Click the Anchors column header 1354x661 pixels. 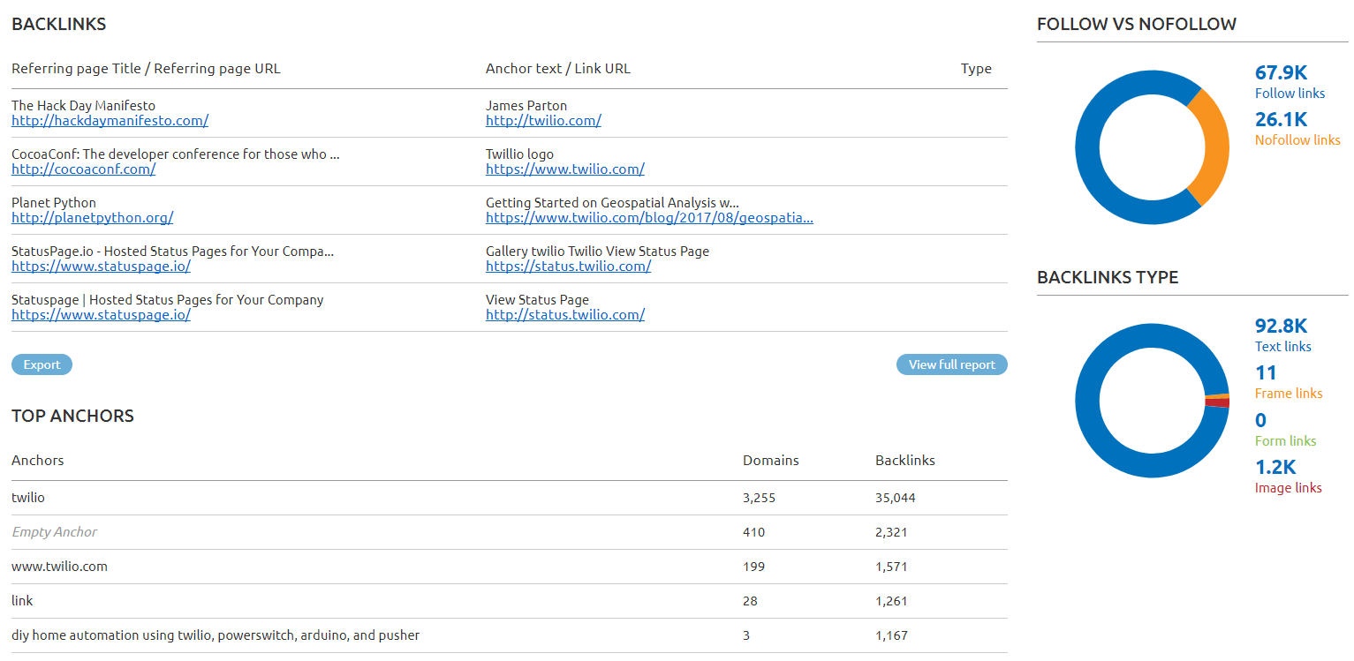pos(37,460)
